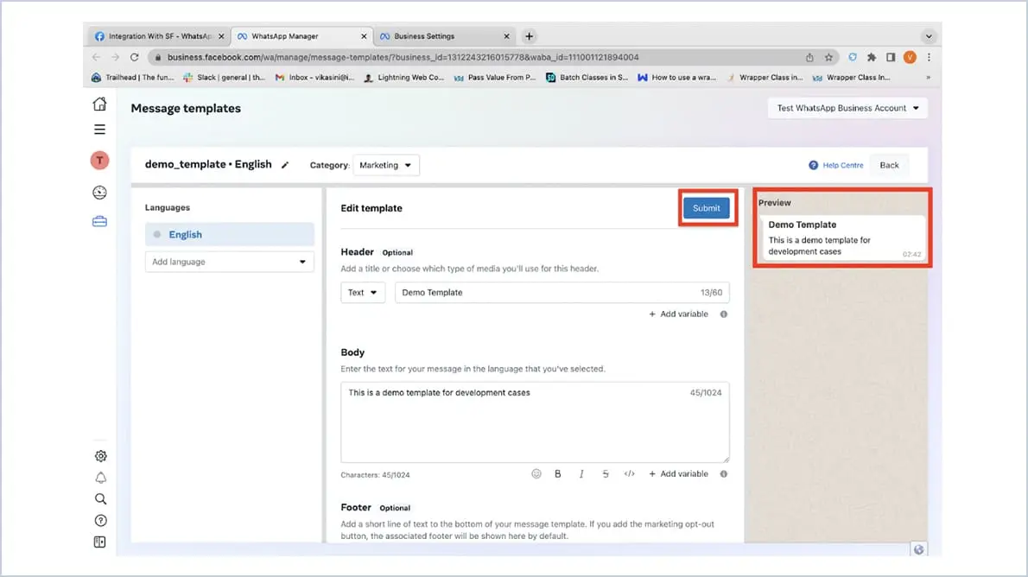
Task: Open the globe icon at bottom right
Action: pos(918,549)
